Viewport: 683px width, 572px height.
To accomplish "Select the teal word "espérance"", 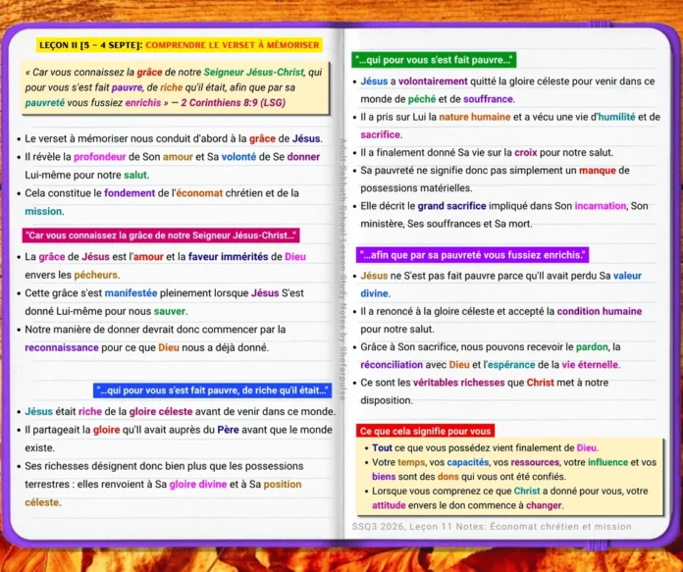I will click(511, 365).
